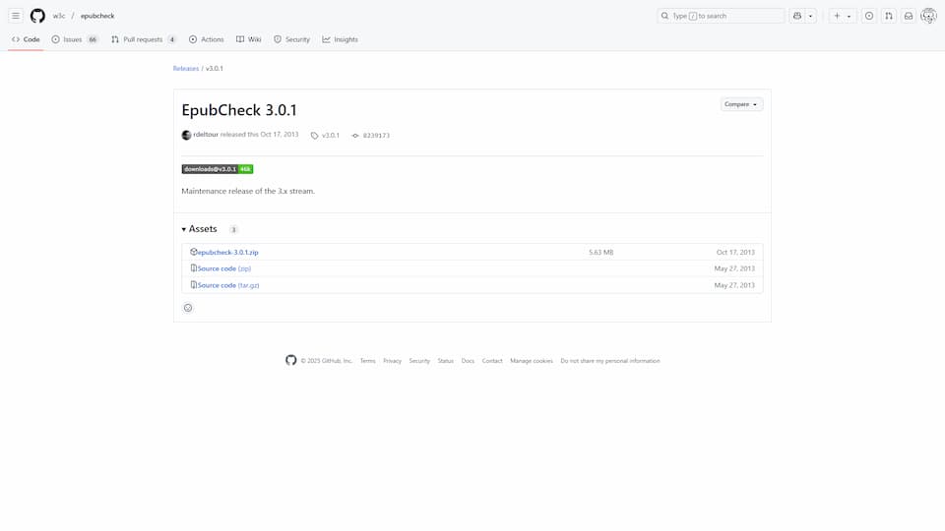945x531 pixels.
Task: Go back to Releases breadcrumb link
Action: tap(186, 68)
